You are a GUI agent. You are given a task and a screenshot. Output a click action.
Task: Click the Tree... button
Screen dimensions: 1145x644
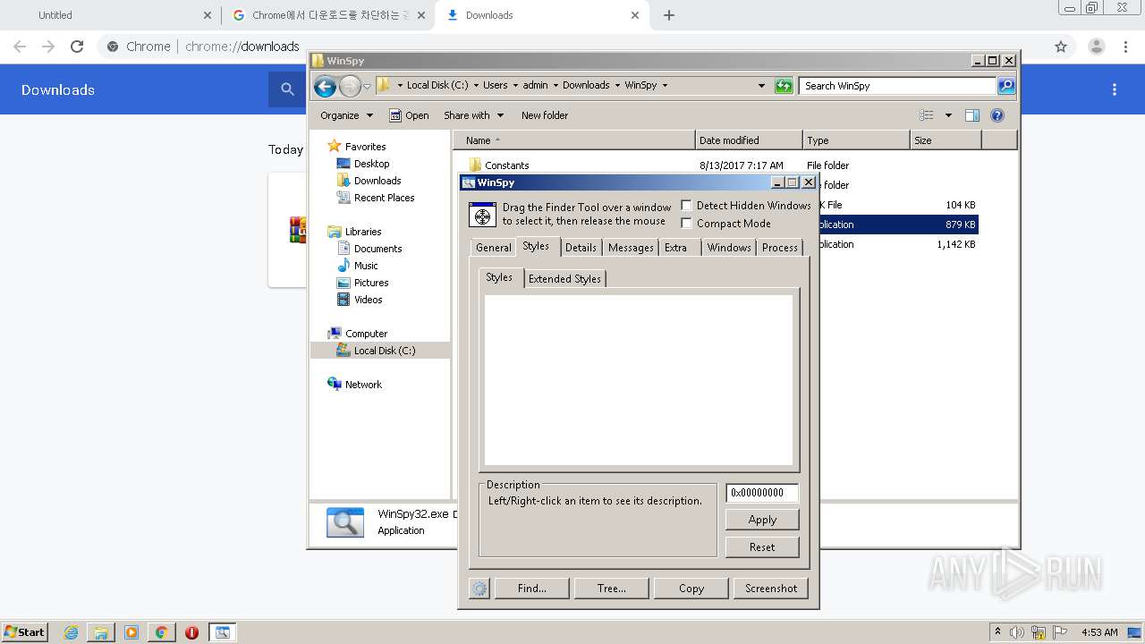pos(612,589)
